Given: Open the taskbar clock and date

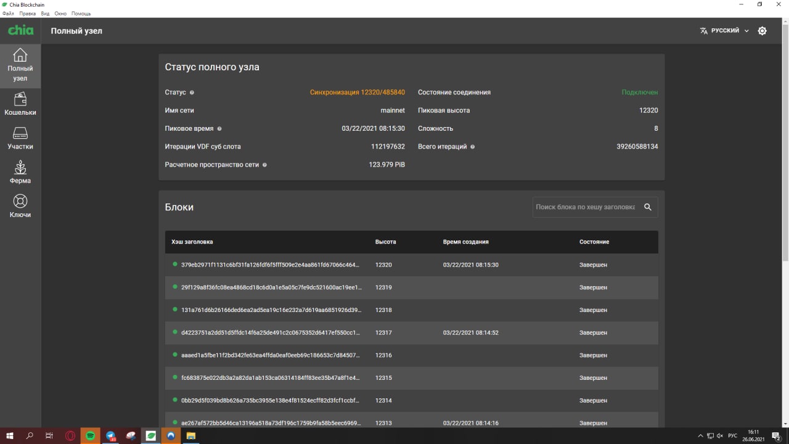Looking at the screenshot, I should tap(754, 436).
